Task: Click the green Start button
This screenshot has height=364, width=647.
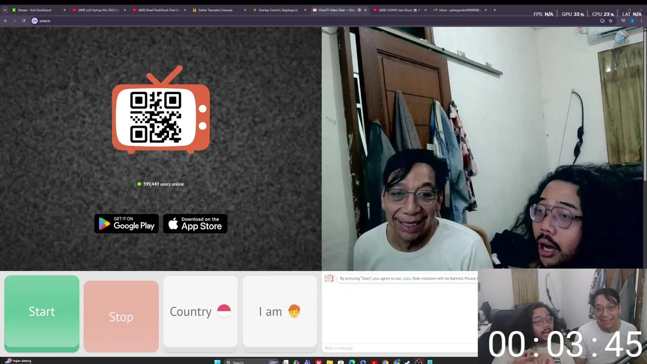Action: 41,313
